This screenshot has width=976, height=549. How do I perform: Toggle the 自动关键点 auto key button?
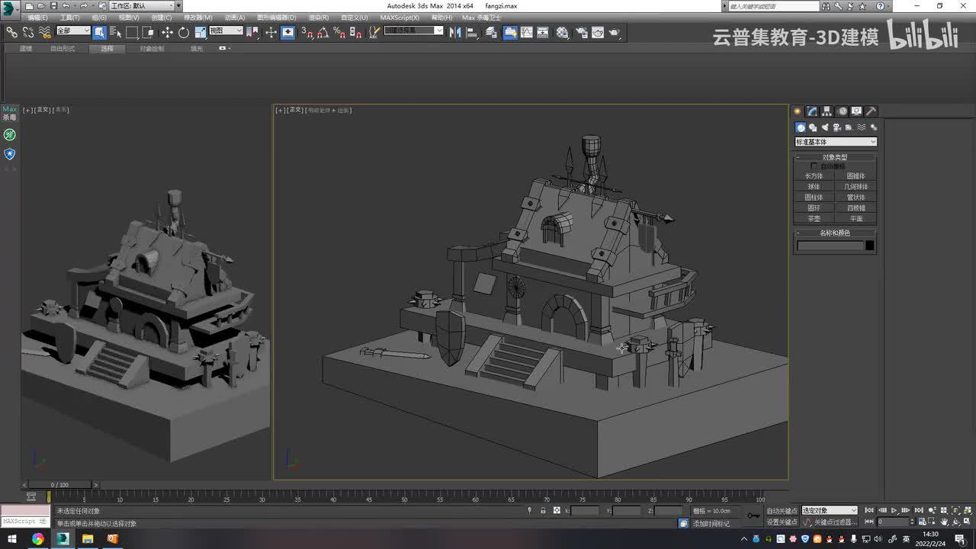(x=782, y=510)
